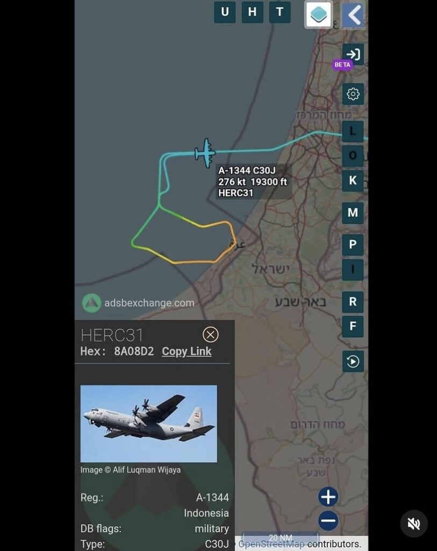437x551 pixels.
Task: Select the C-130 aircraft icon on the map
Action: tap(205, 153)
